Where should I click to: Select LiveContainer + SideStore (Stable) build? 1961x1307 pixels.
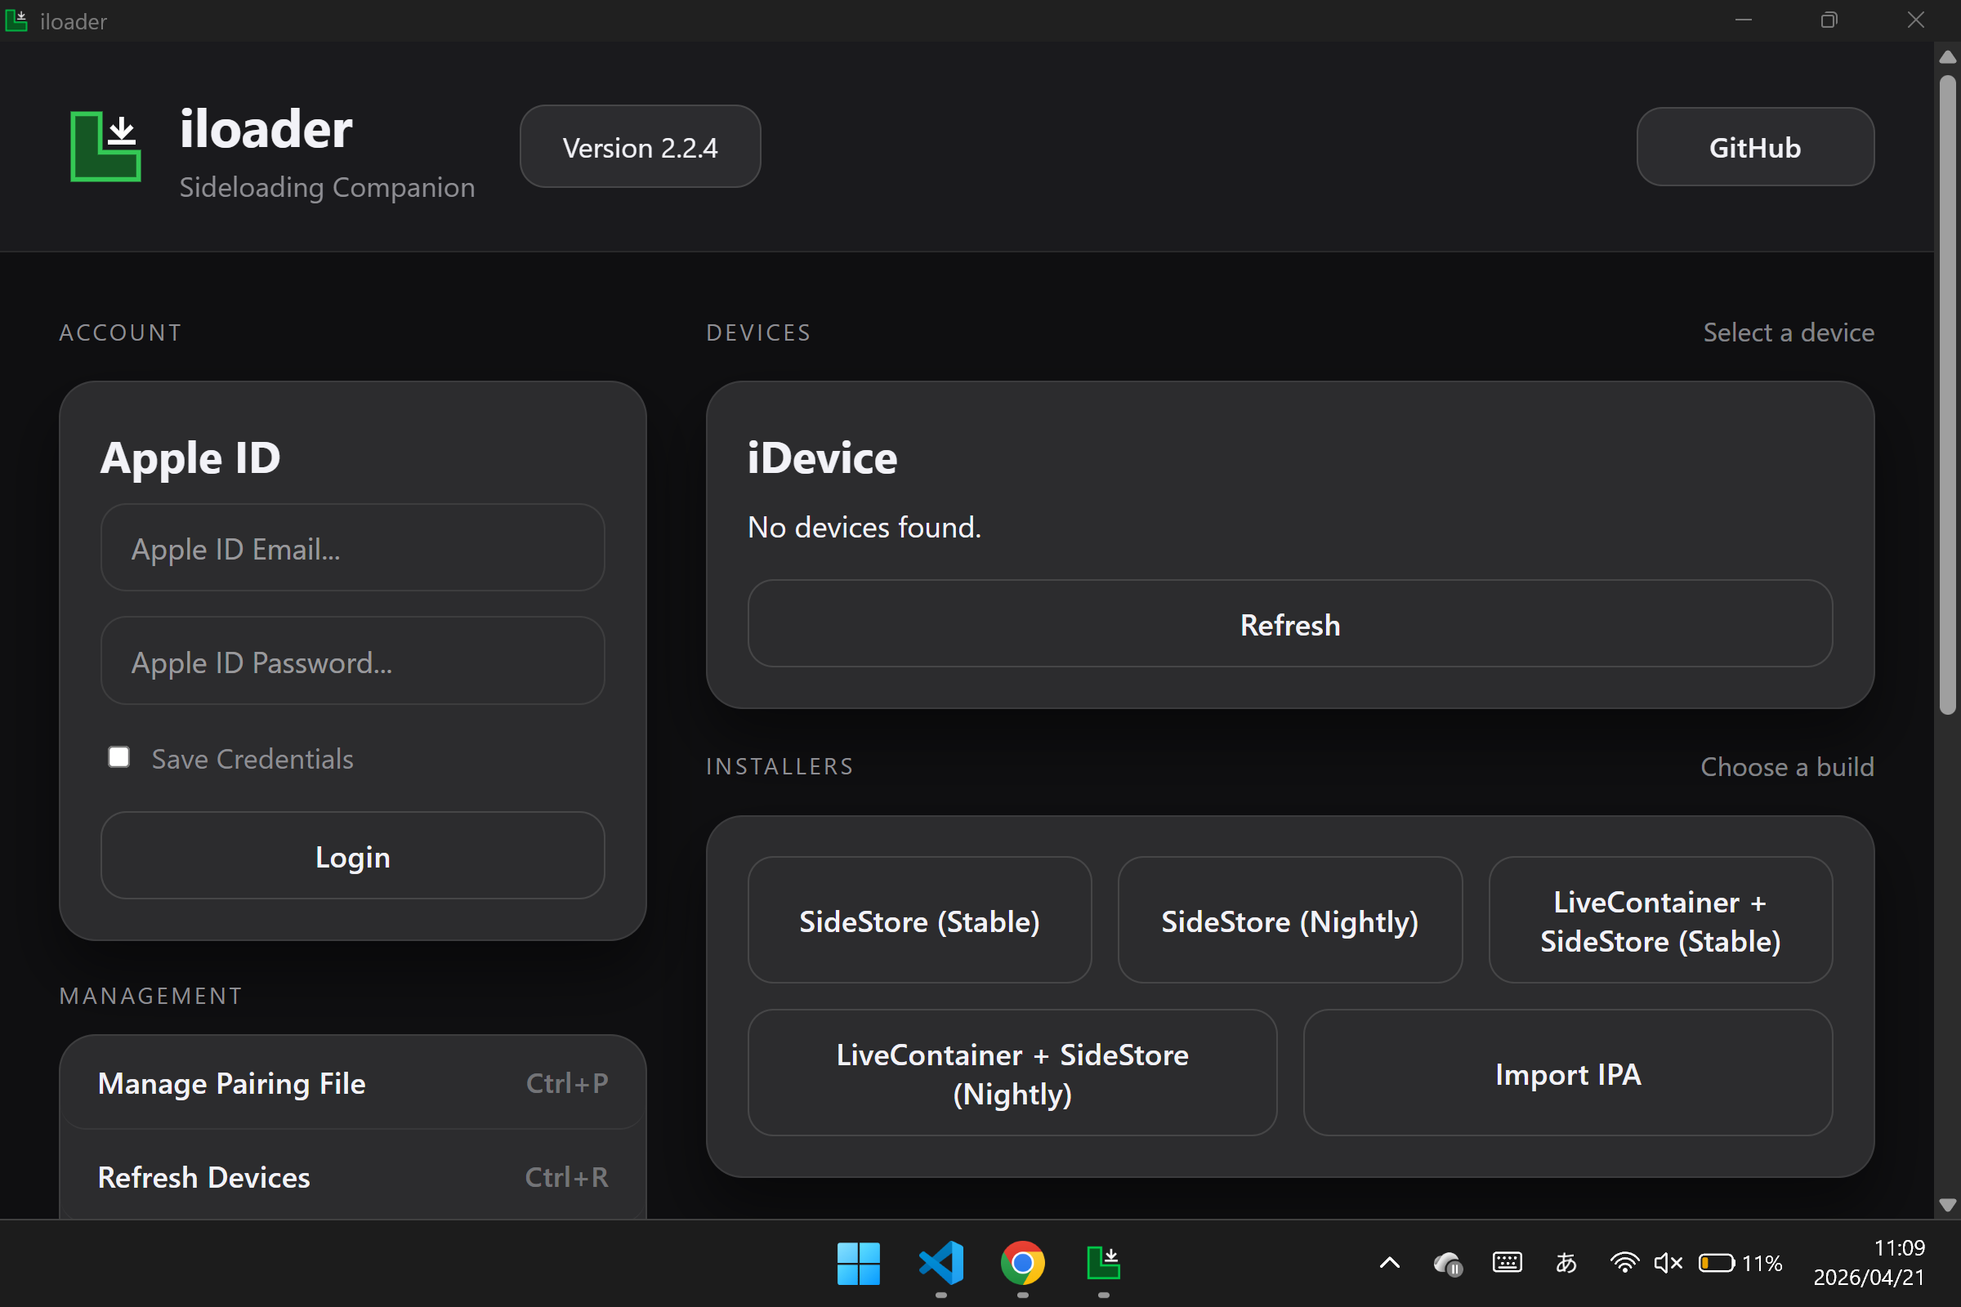click(x=1660, y=921)
